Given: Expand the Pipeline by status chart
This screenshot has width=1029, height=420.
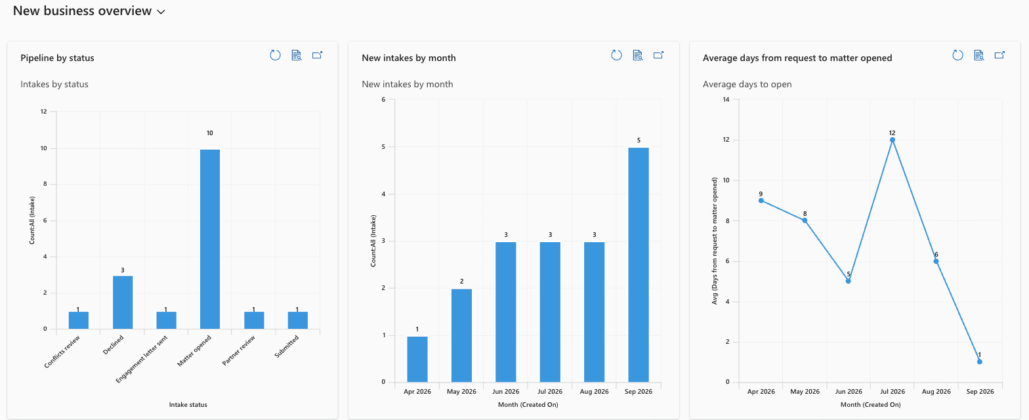Looking at the screenshot, I should pos(318,56).
